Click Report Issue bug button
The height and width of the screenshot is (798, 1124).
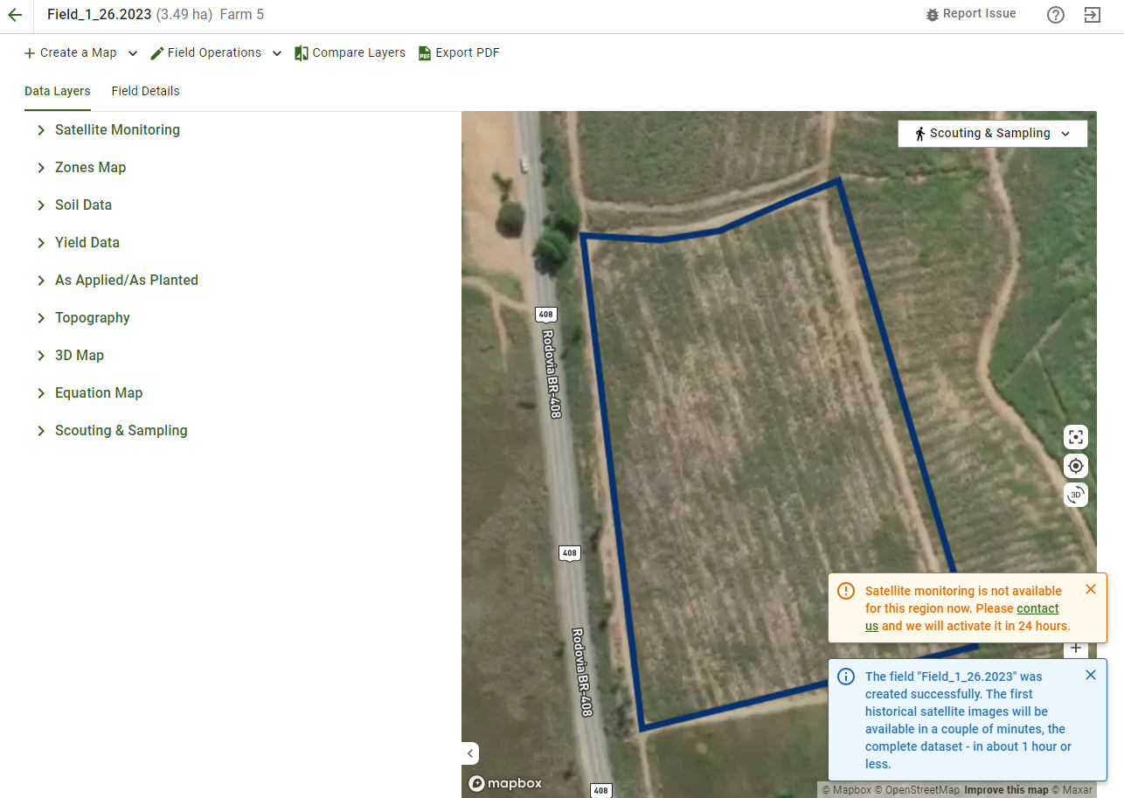click(x=971, y=14)
